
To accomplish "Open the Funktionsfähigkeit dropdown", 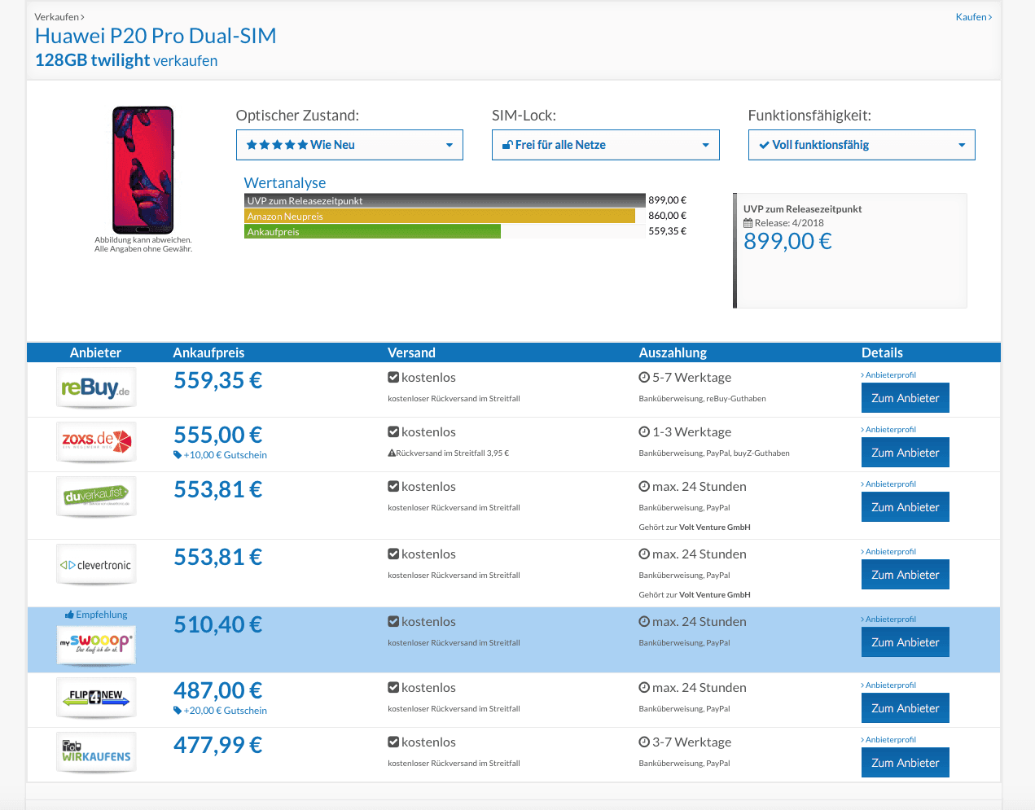I will point(861,145).
